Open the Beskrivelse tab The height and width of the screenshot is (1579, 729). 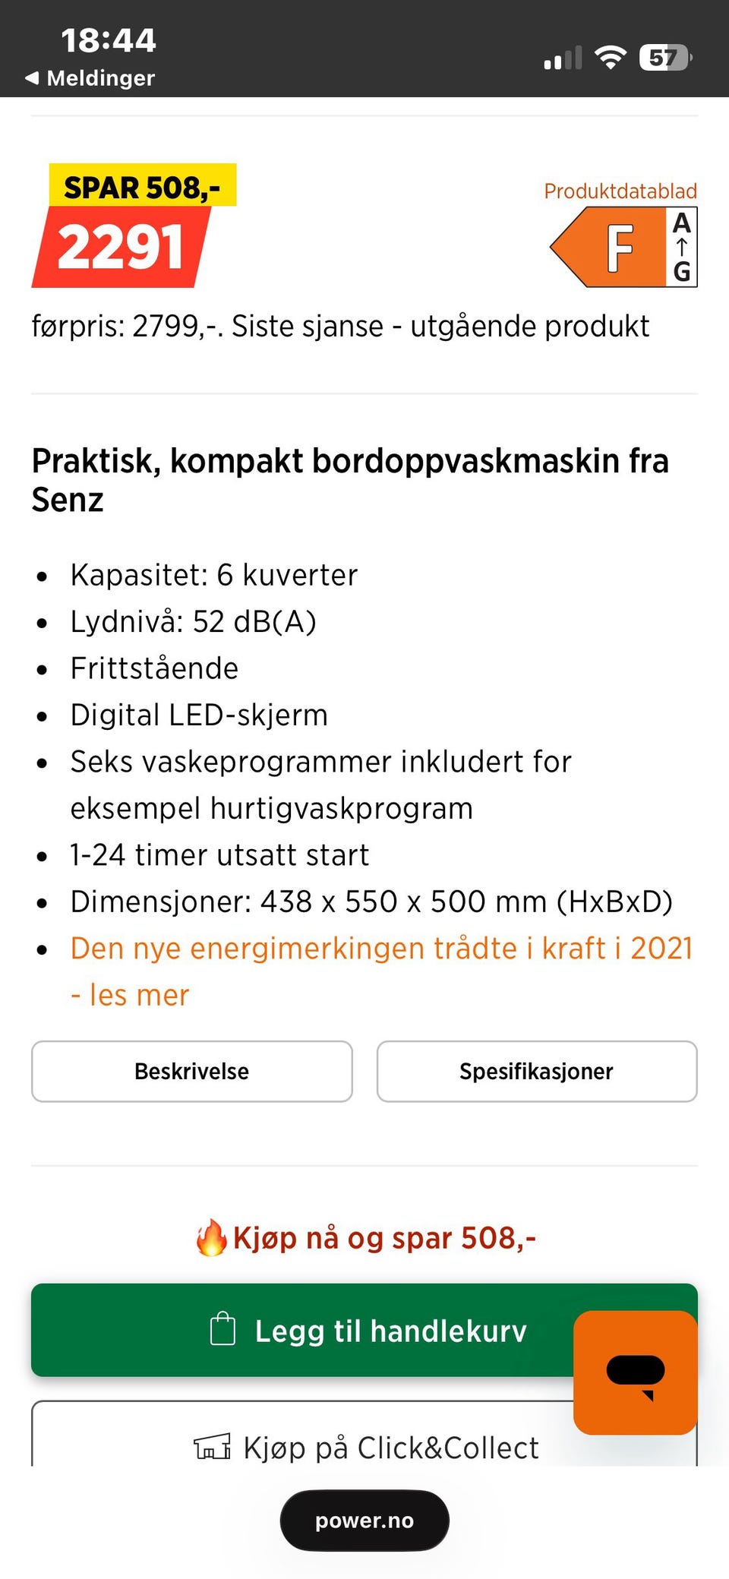coord(192,1071)
